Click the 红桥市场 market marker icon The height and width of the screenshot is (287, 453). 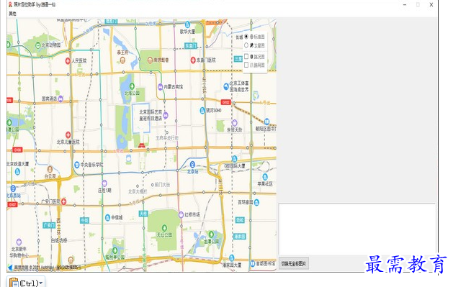[181, 214]
